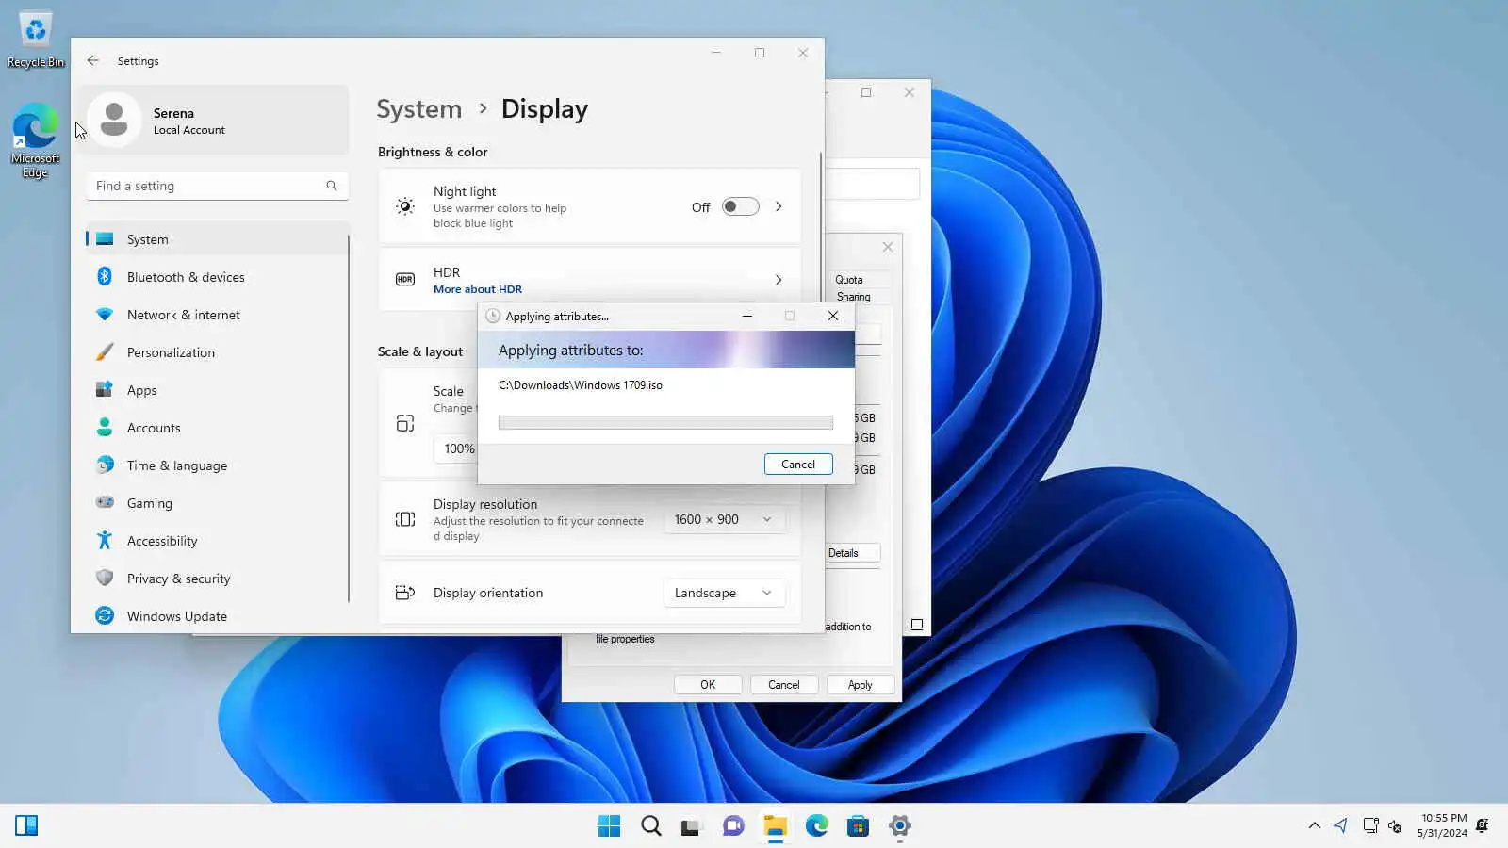Expand HDR settings with its chevron
The image size is (1508, 848).
(779, 280)
